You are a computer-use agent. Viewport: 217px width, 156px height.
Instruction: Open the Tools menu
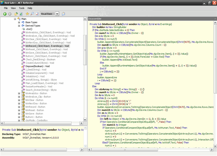tap(22, 8)
